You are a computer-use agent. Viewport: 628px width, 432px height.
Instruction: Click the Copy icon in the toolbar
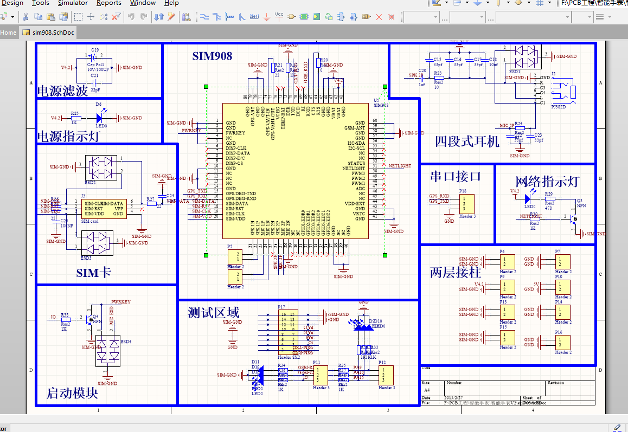39,17
